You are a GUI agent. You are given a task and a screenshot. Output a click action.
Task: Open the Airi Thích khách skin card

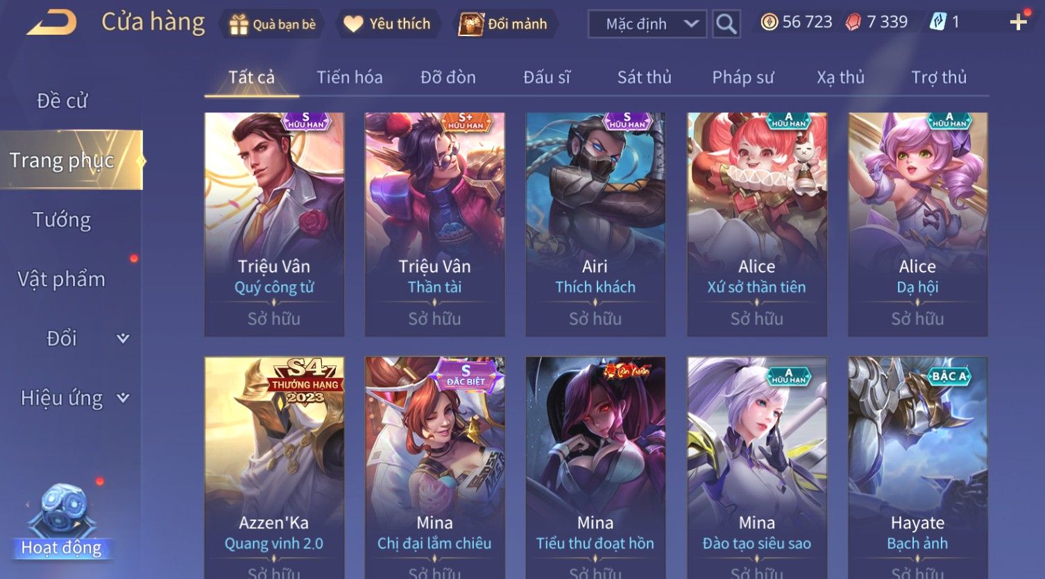[595, 225]
